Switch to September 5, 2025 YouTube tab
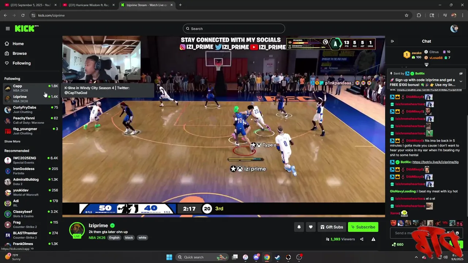This screenshot has width=468, height=263. pos(30,5)
